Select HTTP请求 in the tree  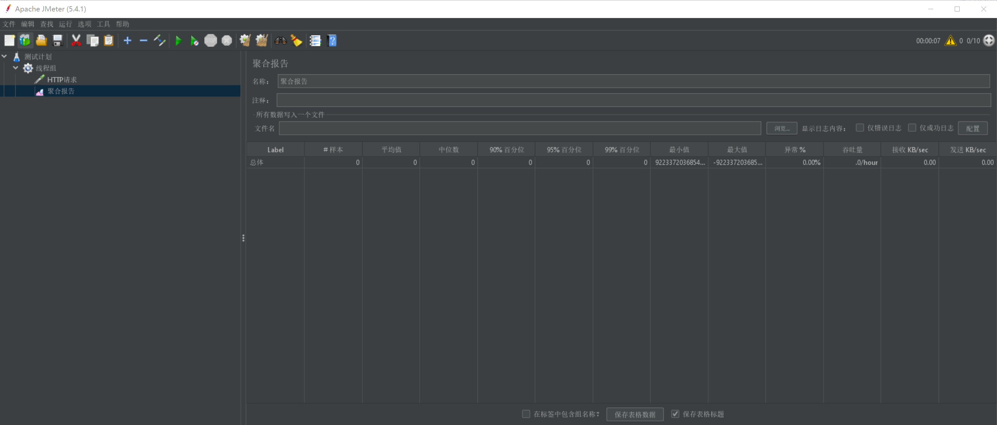click(x=62, y=80)
